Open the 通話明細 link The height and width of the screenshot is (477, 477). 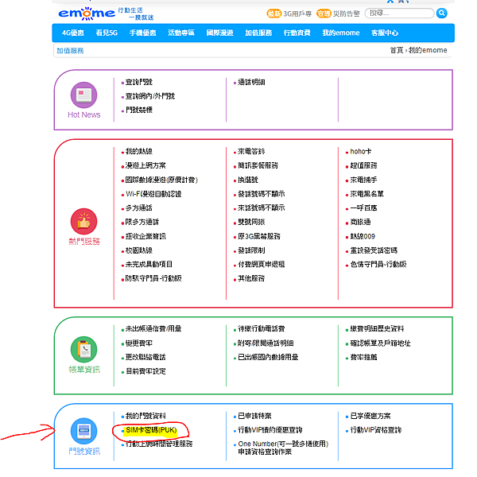click(251, 82)
